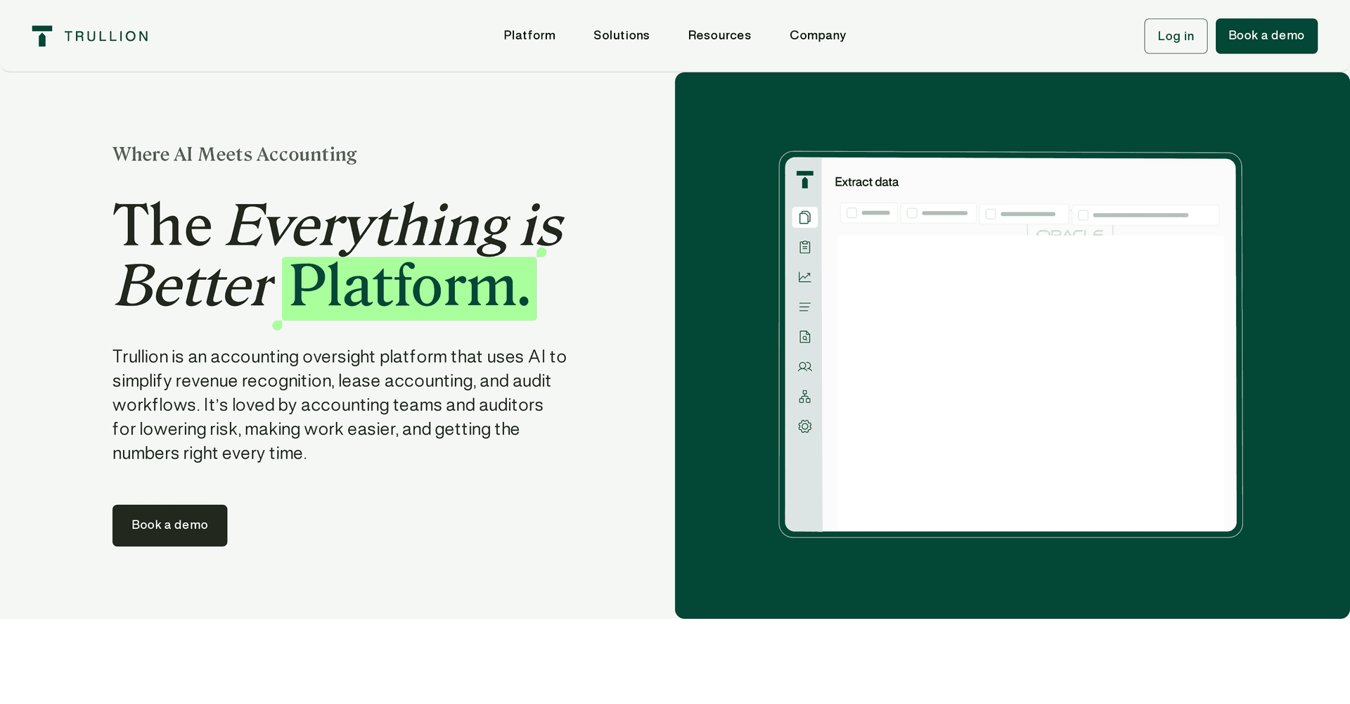Screen dimensions: 1350x704
Task: Select the org hierarchy icon in mockup sidebar
Action: pos(805,397)
